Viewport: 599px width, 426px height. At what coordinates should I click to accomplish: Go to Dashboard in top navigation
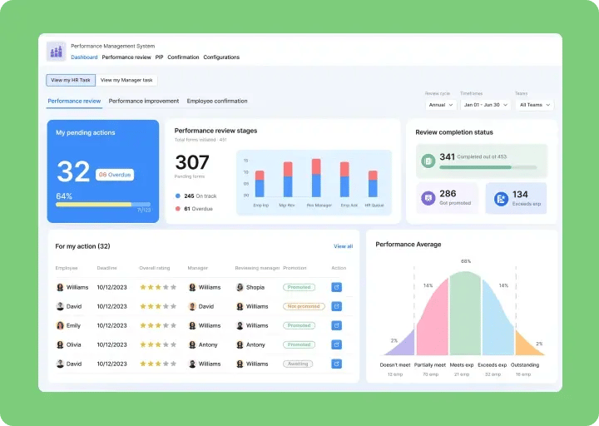tap(84, 57)
